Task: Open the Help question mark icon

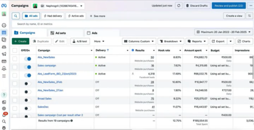Action: tap(4, 95)
